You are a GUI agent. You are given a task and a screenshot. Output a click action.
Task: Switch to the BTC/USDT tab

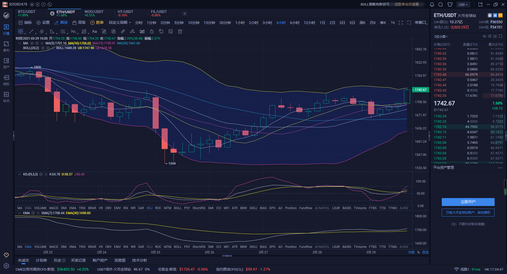click(x=27, y=13)
